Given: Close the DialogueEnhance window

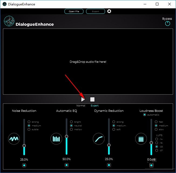Looking at the screenshot, I should coord(170,4).
